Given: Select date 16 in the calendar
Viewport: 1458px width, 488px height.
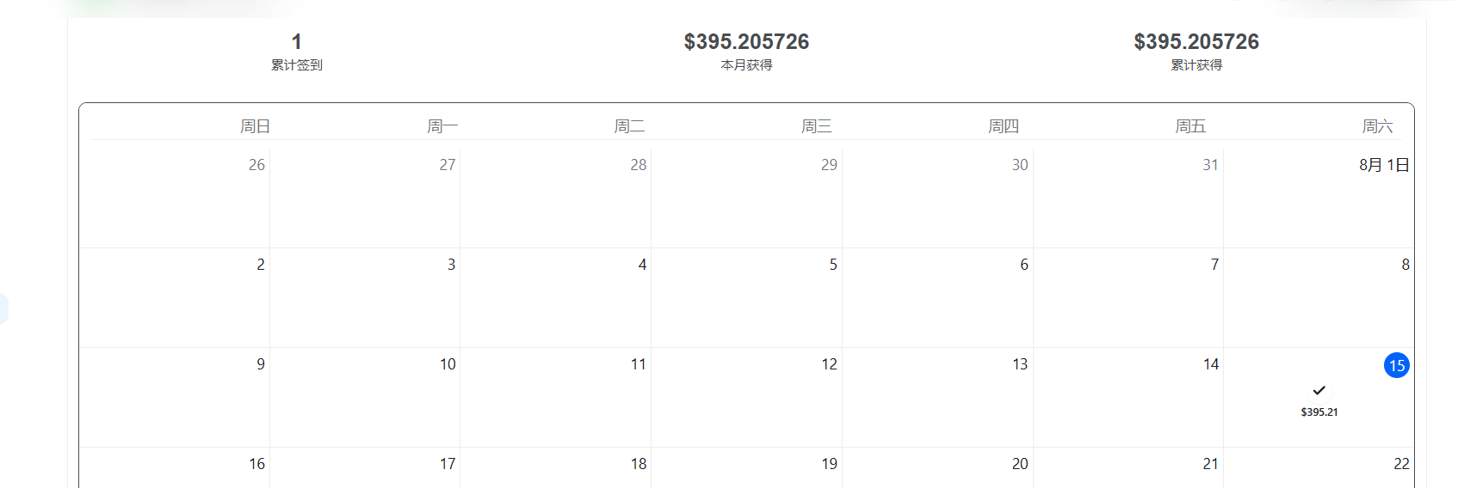Looking at the screenshot, I should [256, 464].
